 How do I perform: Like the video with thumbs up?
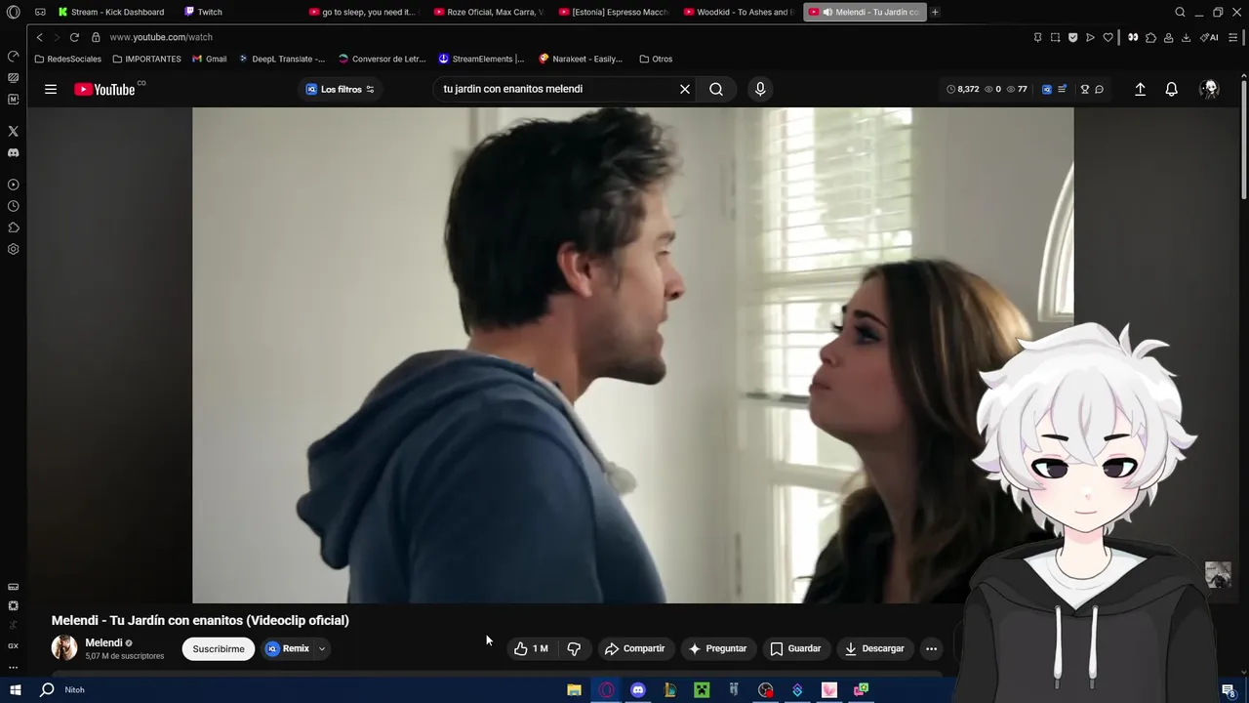point(531,648)
